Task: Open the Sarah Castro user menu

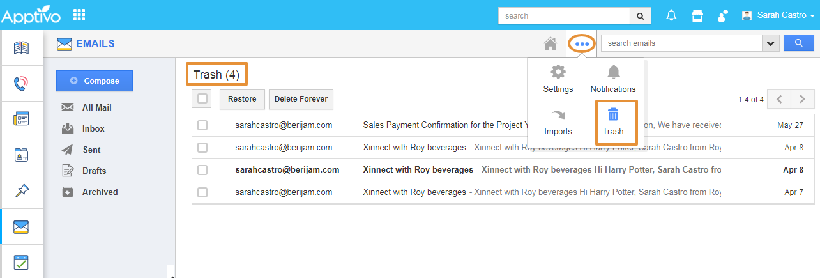Action: coord(785,15)
